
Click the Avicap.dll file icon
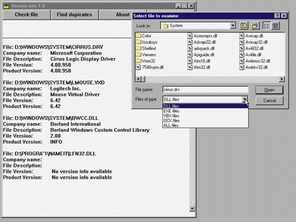click(242, 36)
